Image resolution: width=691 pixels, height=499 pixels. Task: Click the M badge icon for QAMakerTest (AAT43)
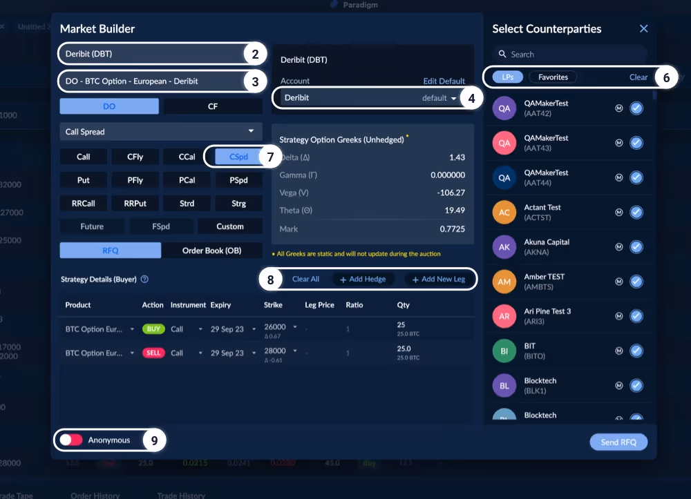tap(619, 143)
